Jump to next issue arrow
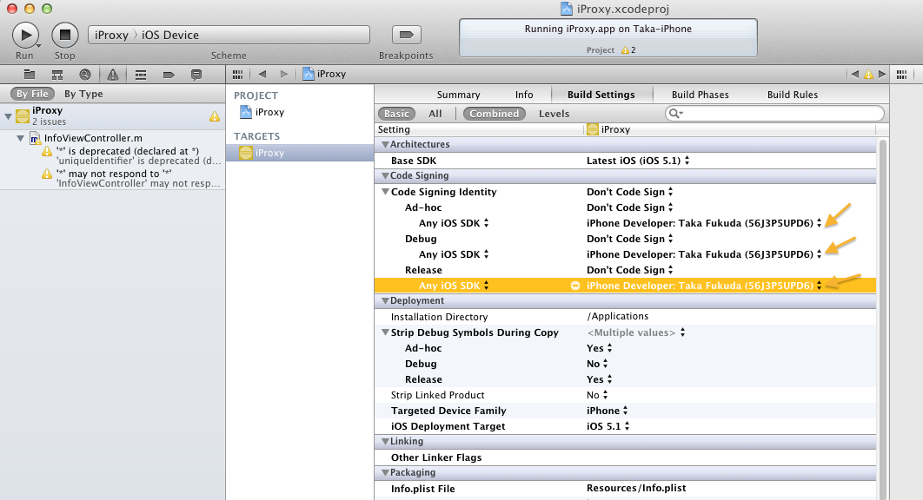The height and width of the screenshot is (500, 923). (882, 74)
